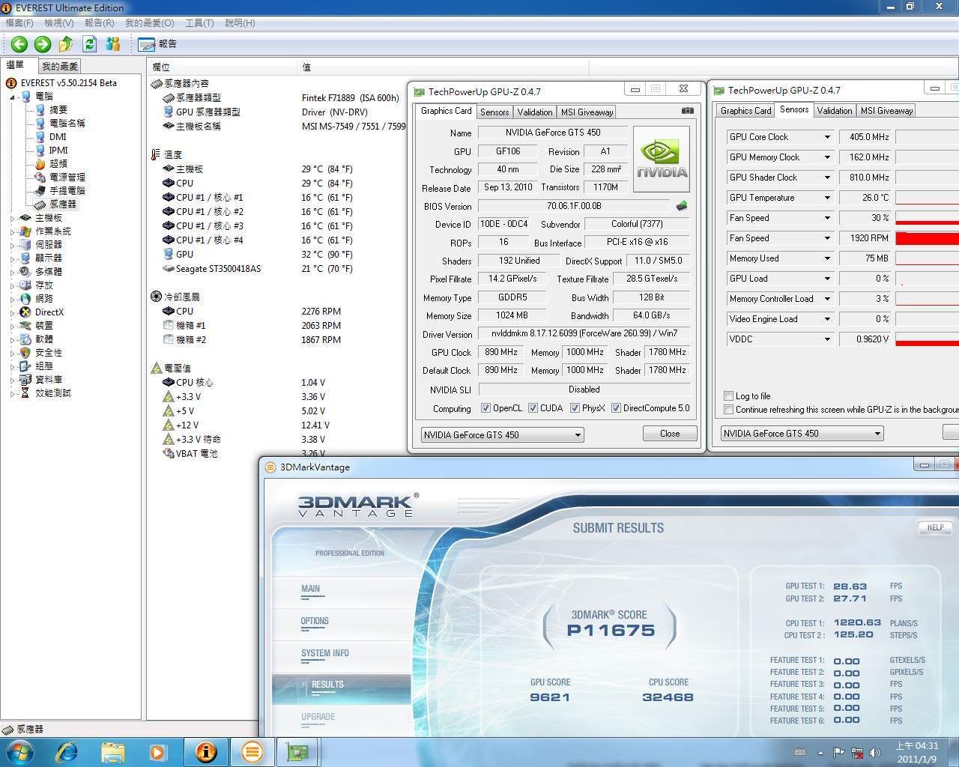Click the refresh icon in EVEREST toolbar
Screen dimensions: 959x767
pos(90,44)
